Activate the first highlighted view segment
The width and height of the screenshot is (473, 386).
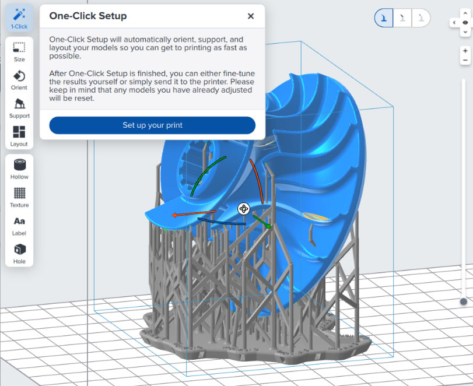click(x=383, y=17)
